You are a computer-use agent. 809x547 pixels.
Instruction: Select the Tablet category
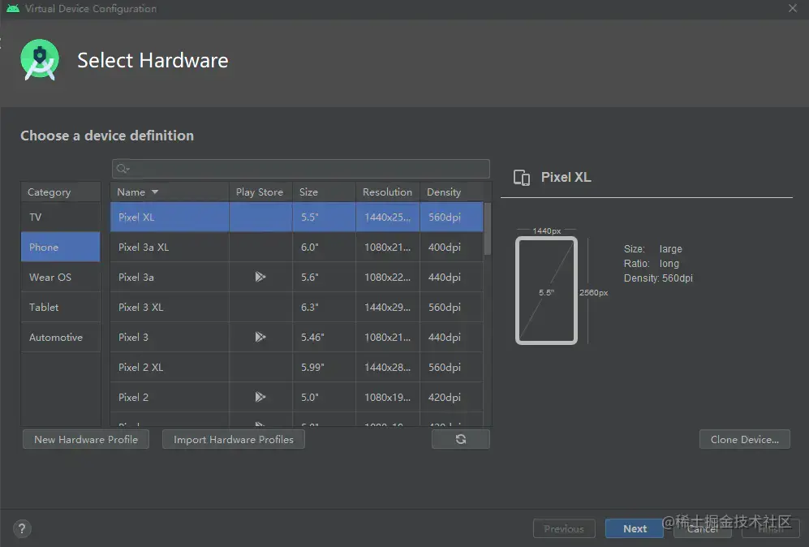tap(61, 307)
